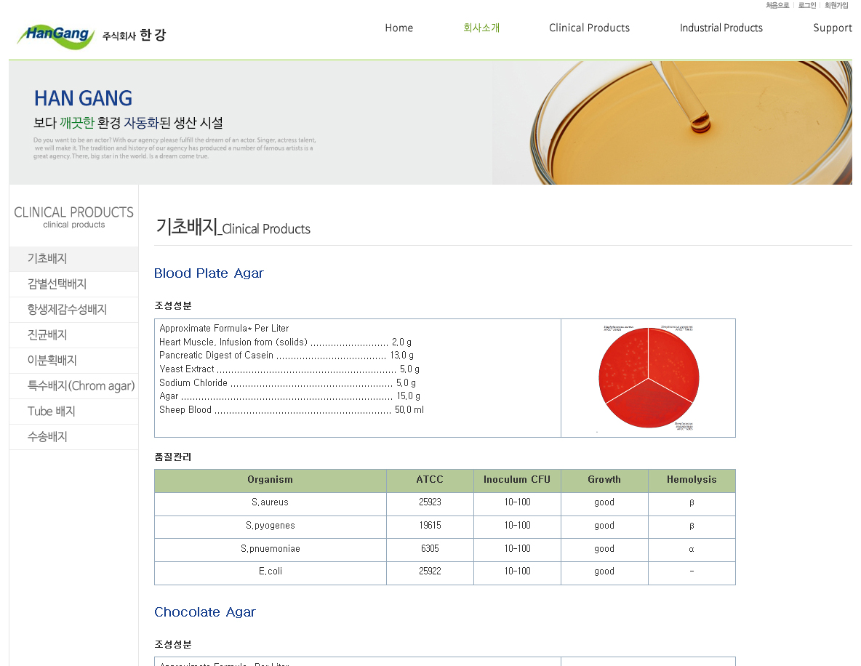The height and width of the screenshot is (666, 861).
Task: Click the E.coli table cell
Action: [x=271, y=571]
